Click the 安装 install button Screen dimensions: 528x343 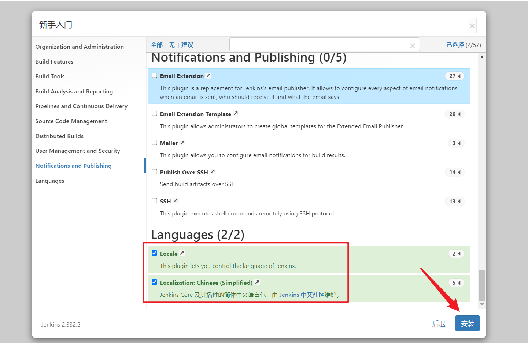(x=468, y=323)
